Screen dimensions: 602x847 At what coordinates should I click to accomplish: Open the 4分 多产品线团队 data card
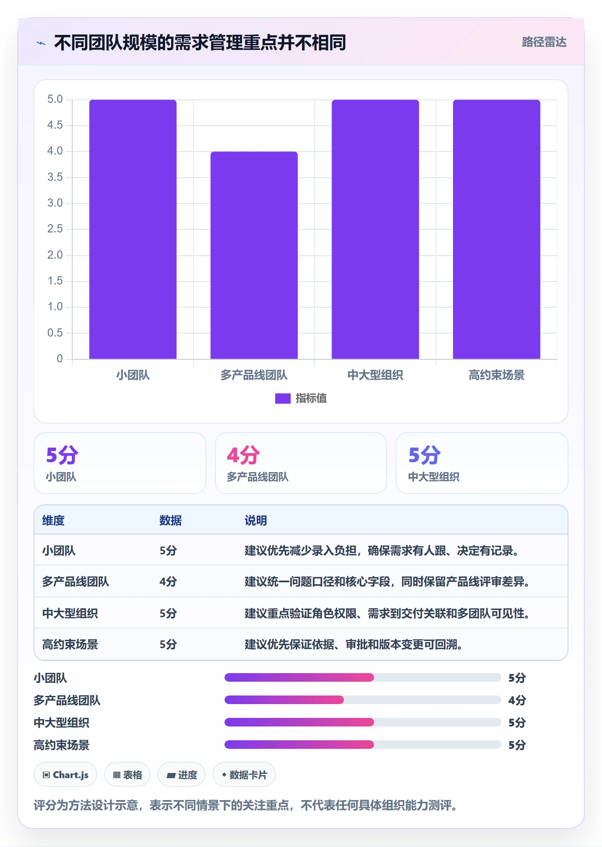point(301,463)
